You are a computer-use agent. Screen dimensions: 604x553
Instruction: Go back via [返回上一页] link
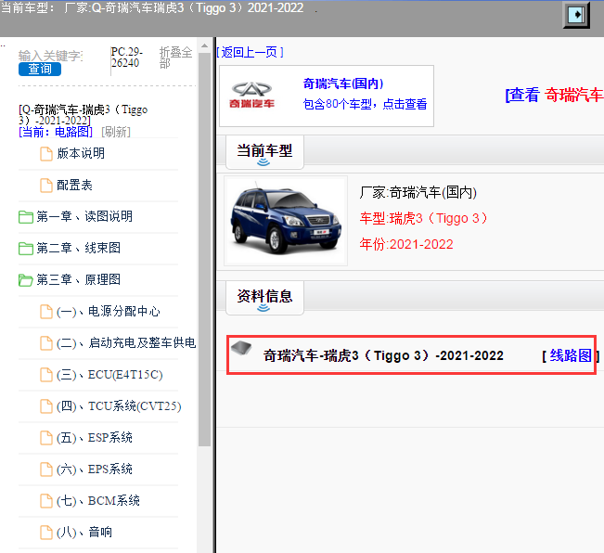tap(250, 52)
